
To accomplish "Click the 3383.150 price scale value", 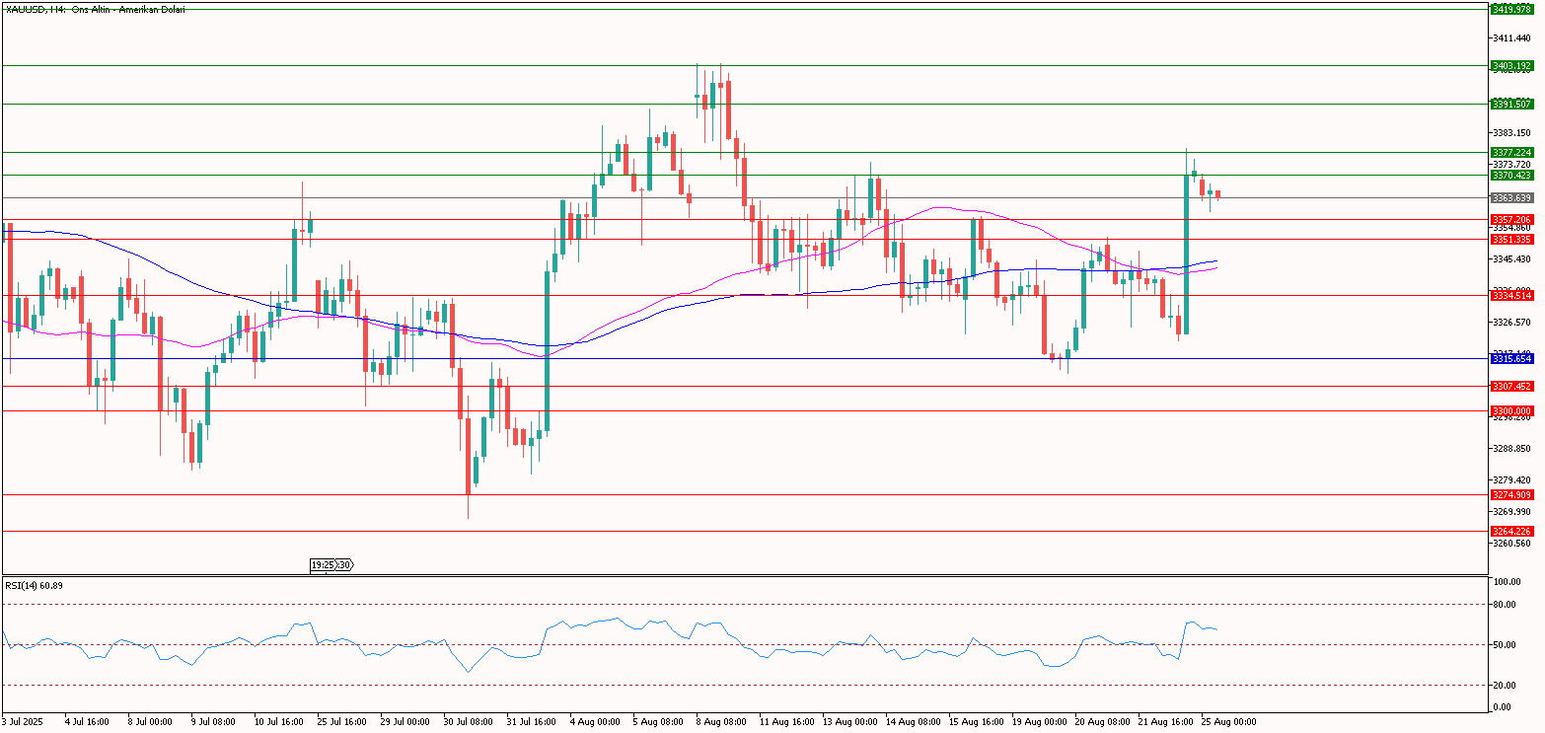I will click(1512, 132).
